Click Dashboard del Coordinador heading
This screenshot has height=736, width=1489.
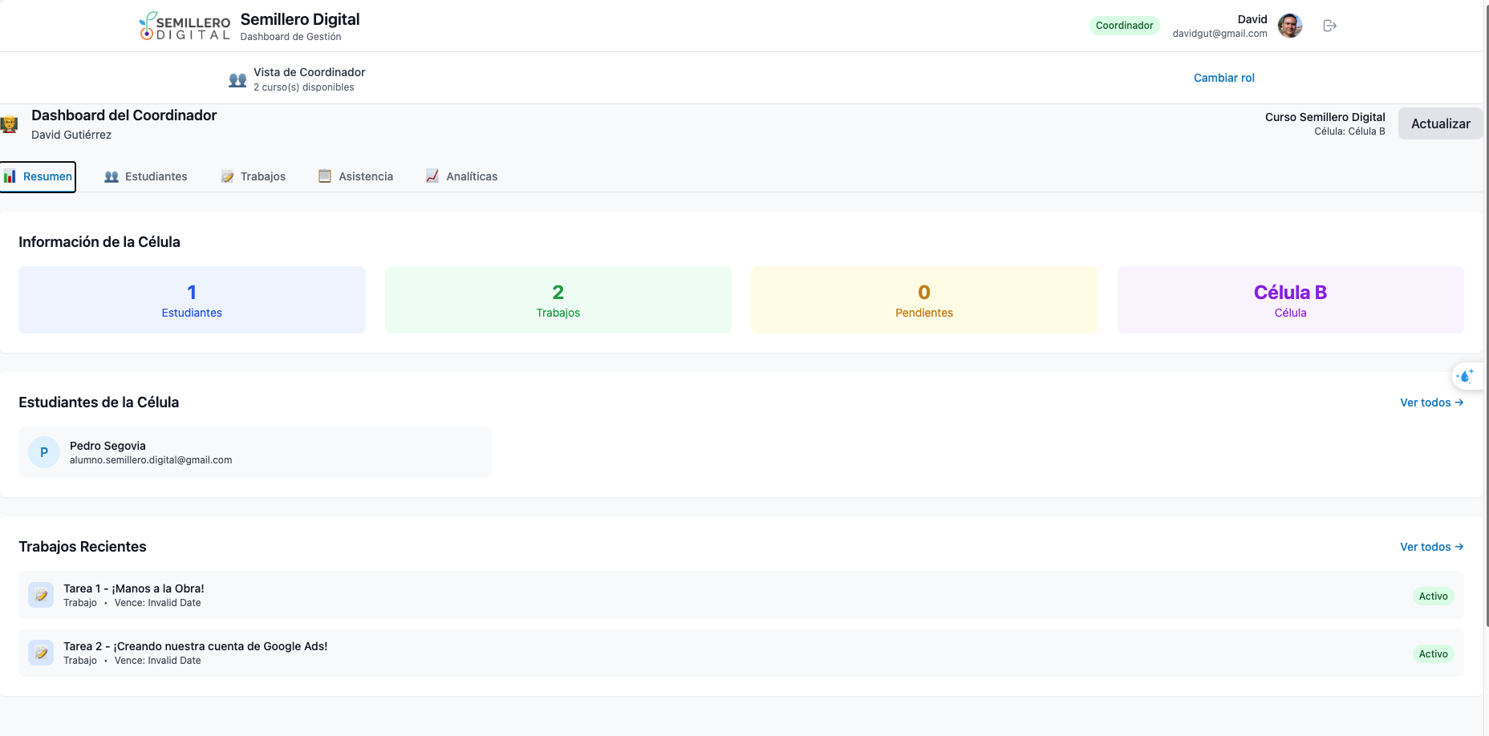pyautogui.click(x=124, y=115)
